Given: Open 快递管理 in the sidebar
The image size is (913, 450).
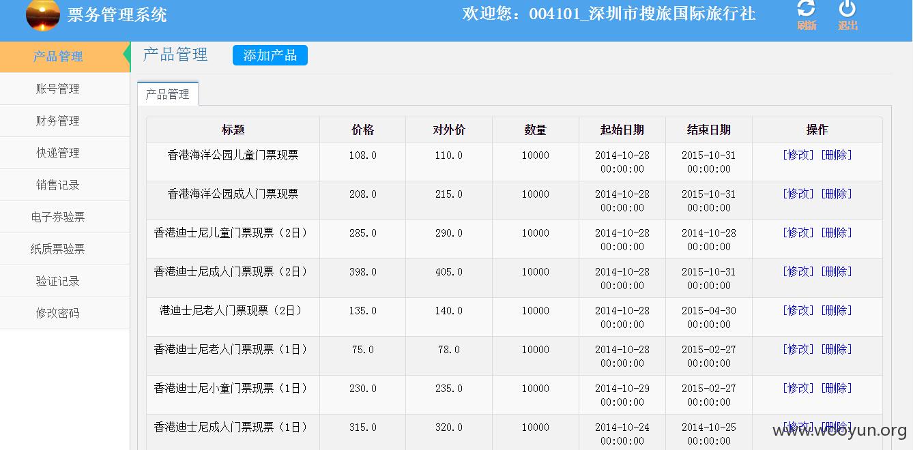Looking at the screenshot, I should click(65, 153).
